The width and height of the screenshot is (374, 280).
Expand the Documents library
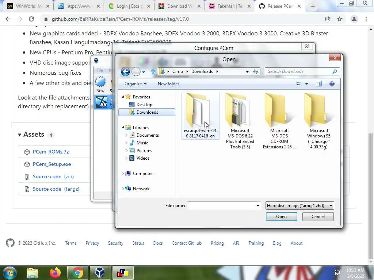126,135
